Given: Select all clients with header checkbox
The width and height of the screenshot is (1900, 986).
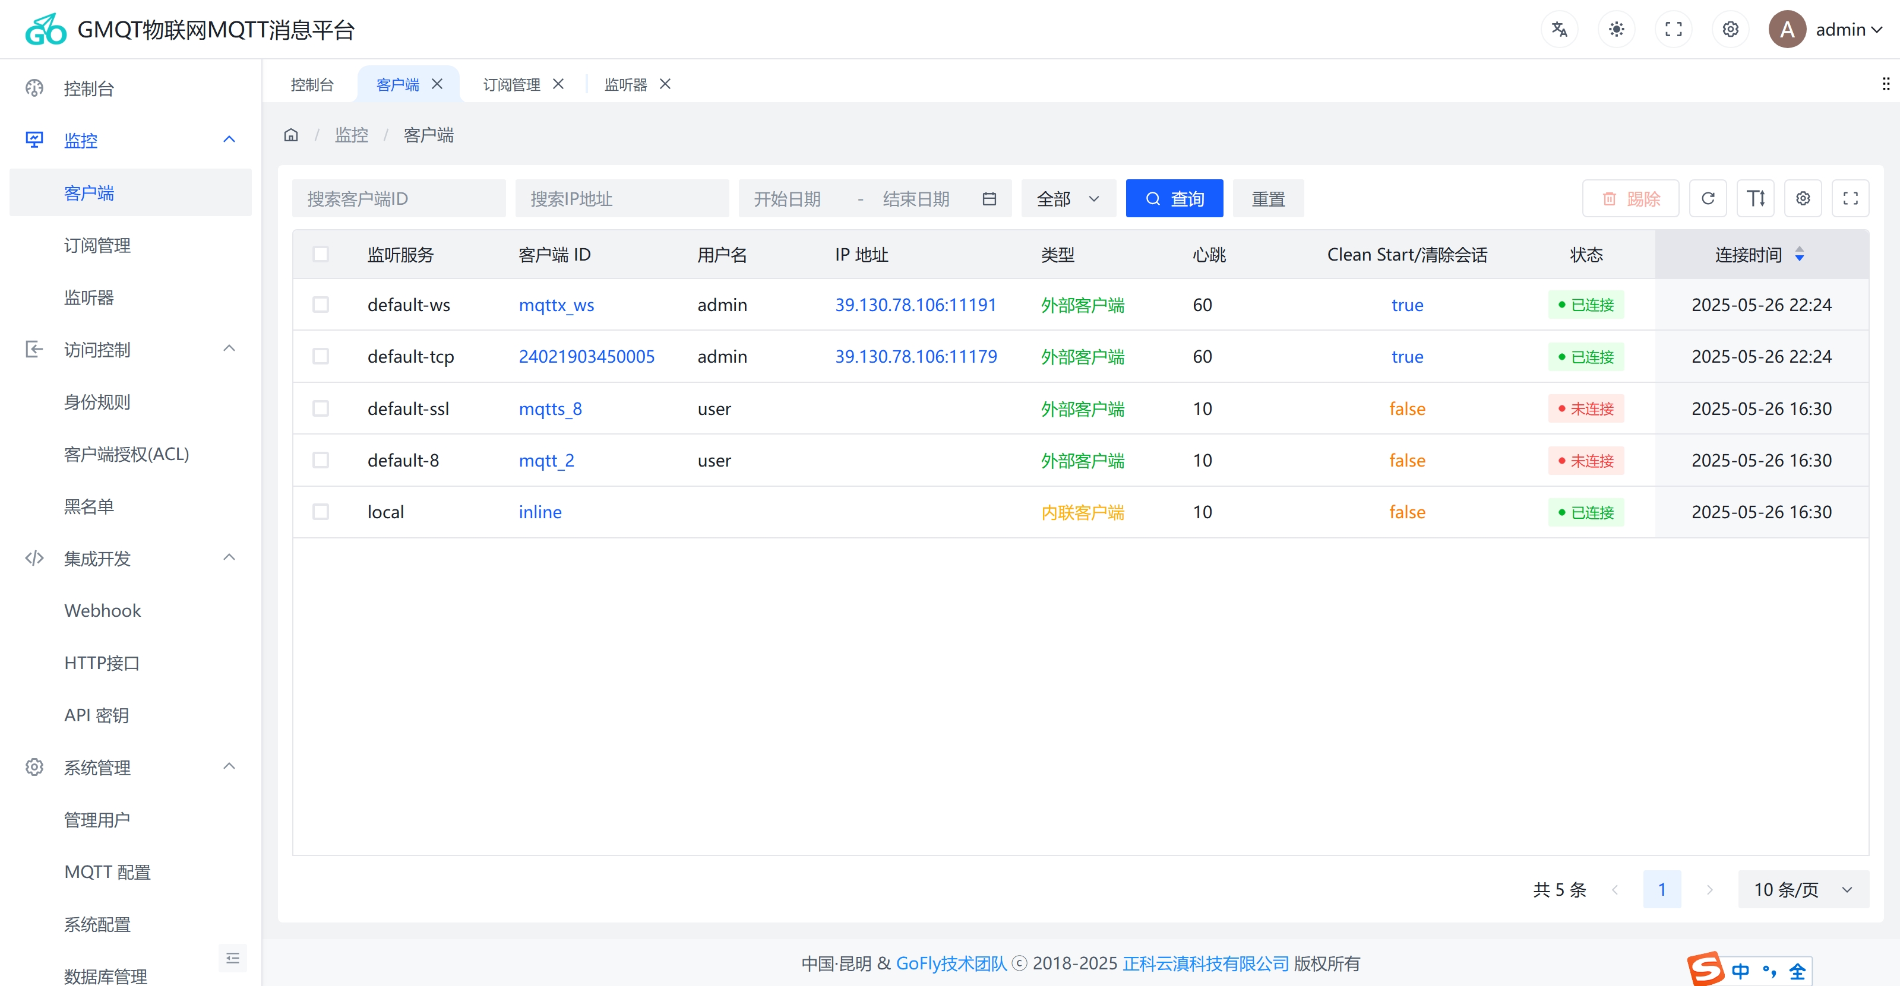Looking at the screenshot, I should (321, 253).
